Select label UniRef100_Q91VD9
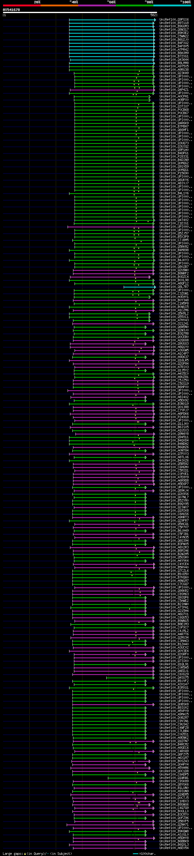Viewport: 194px width, 856px height. (x=174, y=166)
